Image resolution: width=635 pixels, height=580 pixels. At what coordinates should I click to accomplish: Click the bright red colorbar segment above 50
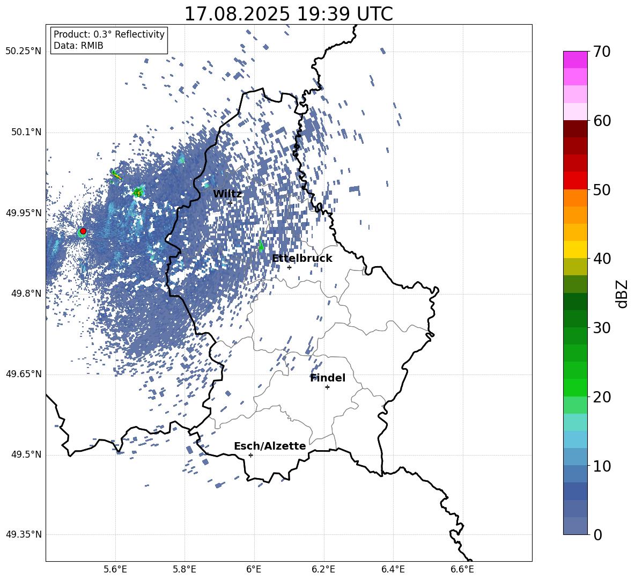click(575, 180)
